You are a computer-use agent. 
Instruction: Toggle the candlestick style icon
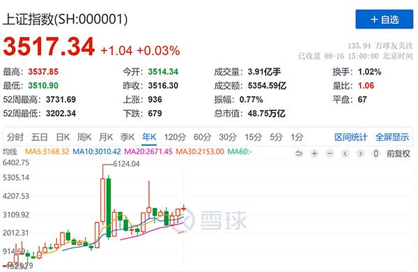(376, 153)
